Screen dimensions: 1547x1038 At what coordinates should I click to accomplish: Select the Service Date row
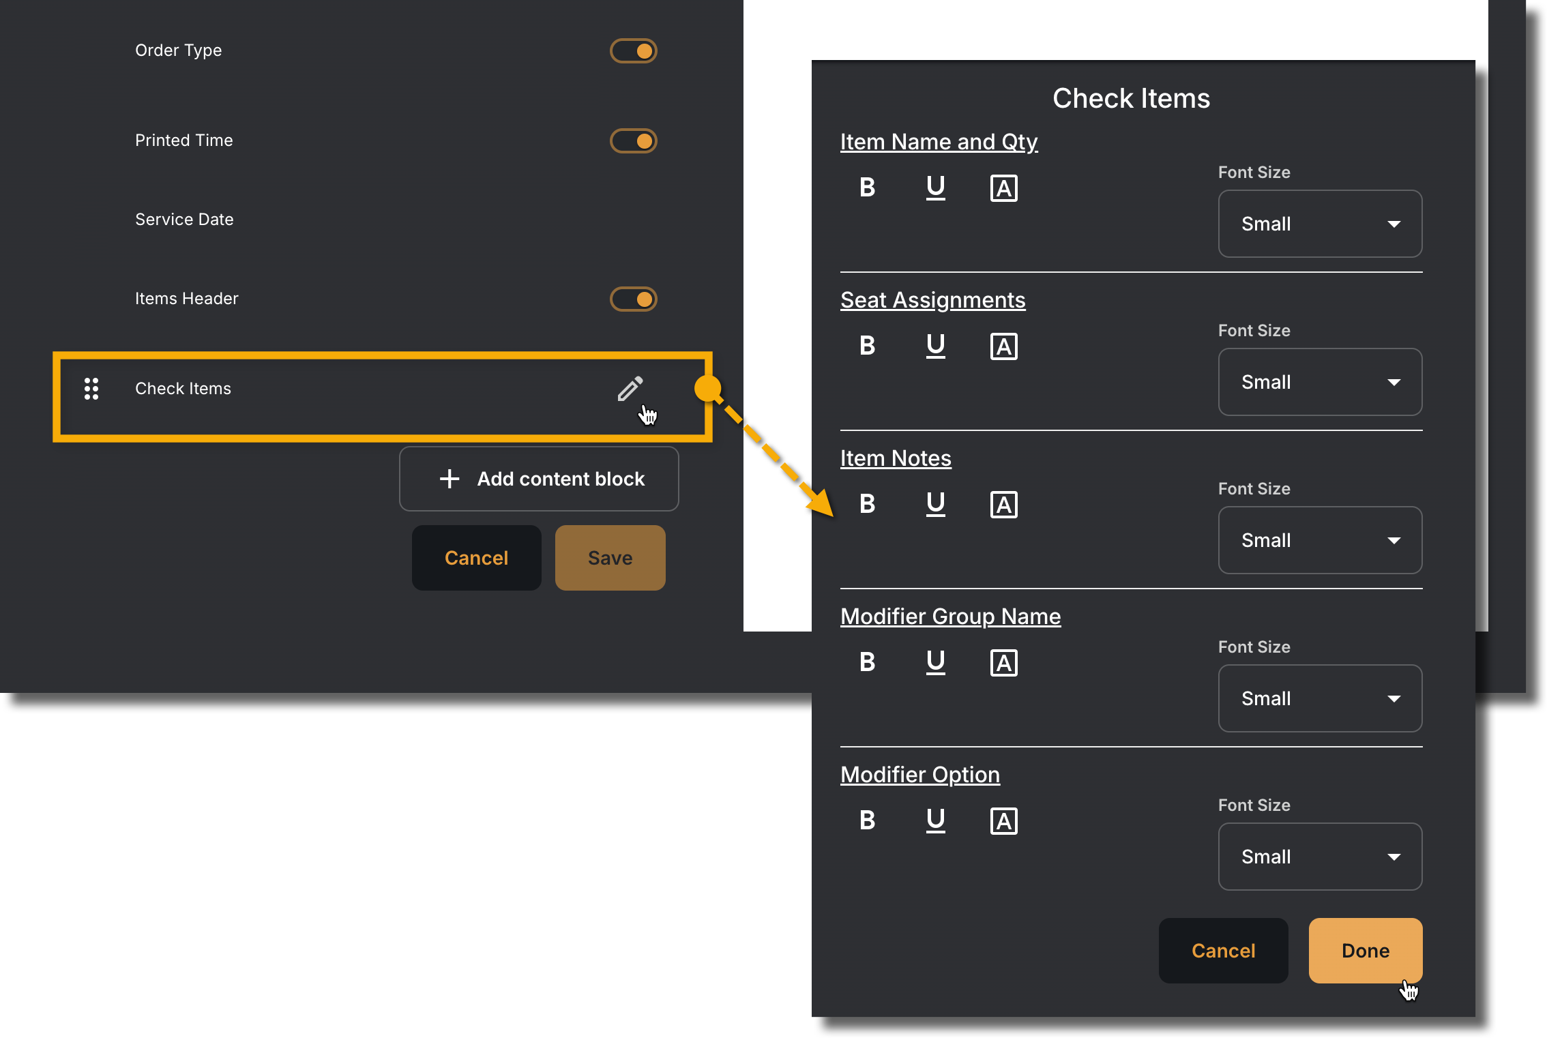pyautogui.click(x=184, y=220)
